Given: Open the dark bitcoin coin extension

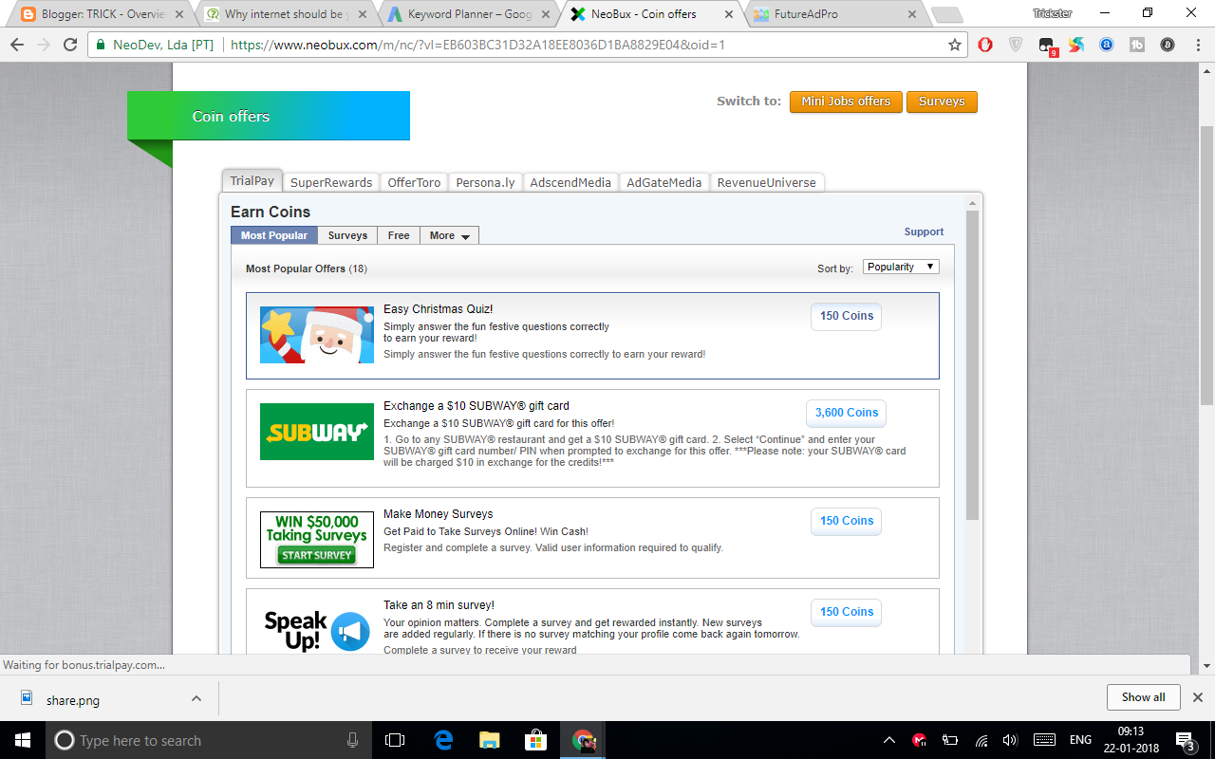Looking at the screenshot, I should point(1168,45).
